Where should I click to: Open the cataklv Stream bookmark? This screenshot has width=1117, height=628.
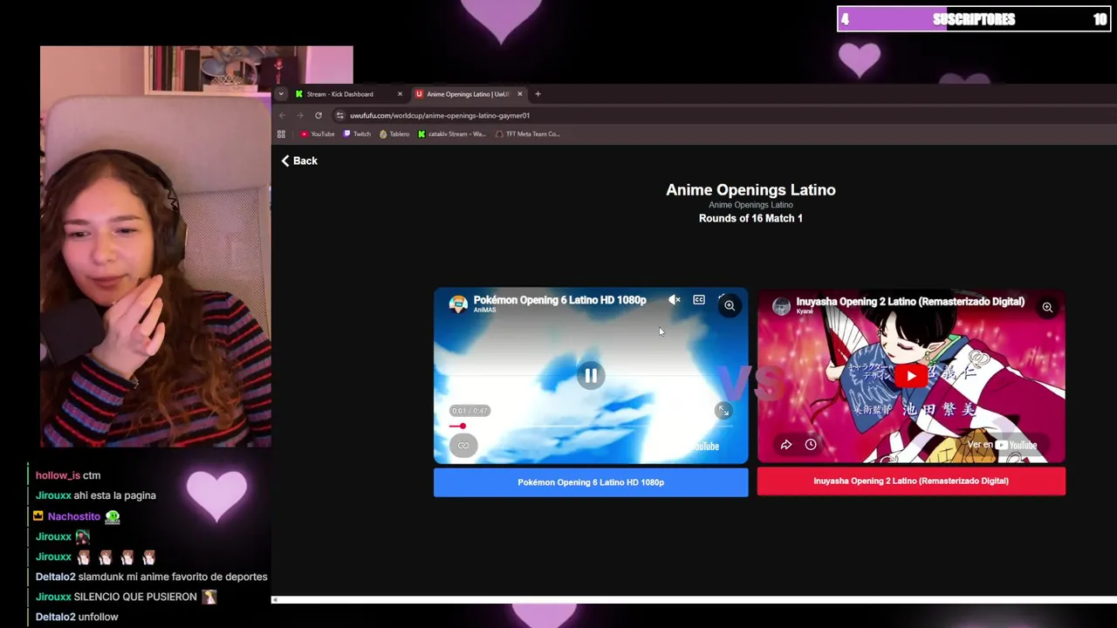(x=452, y=134)
